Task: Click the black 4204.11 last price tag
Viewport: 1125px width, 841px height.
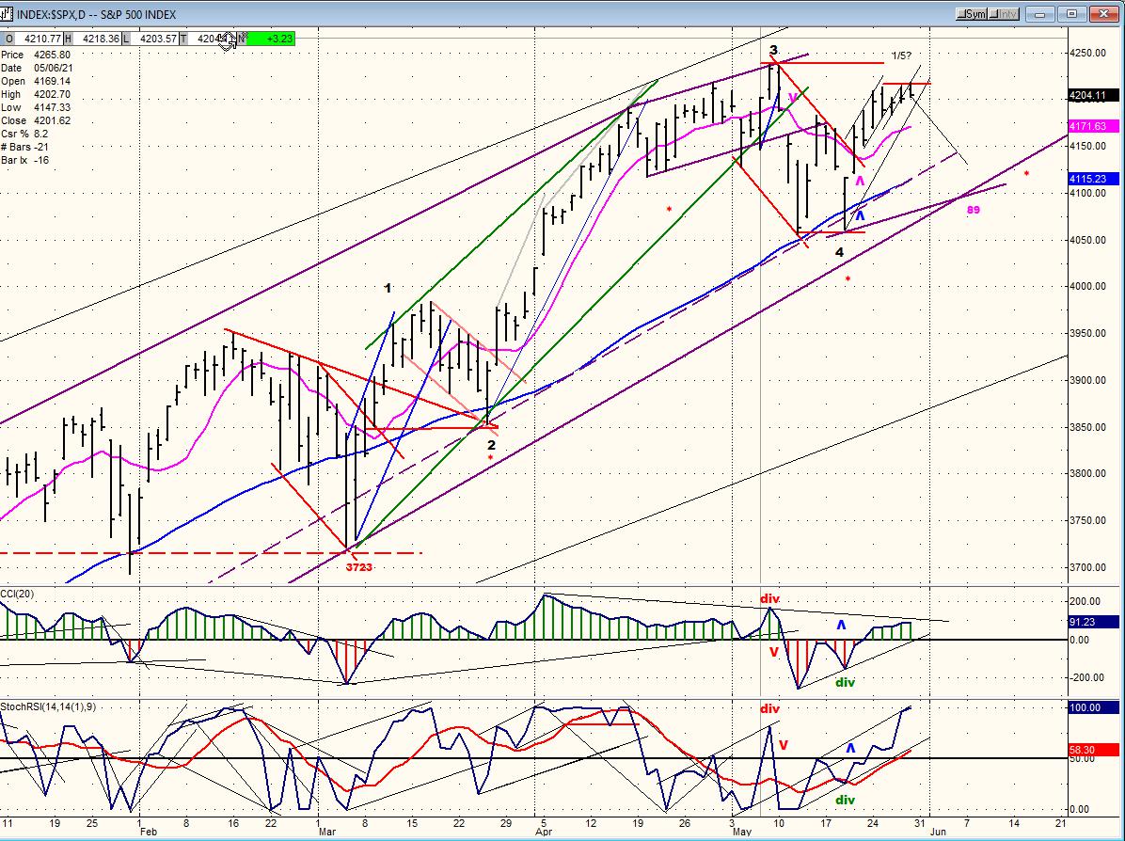Action: pyautogui.click(x=1093, y=95)
